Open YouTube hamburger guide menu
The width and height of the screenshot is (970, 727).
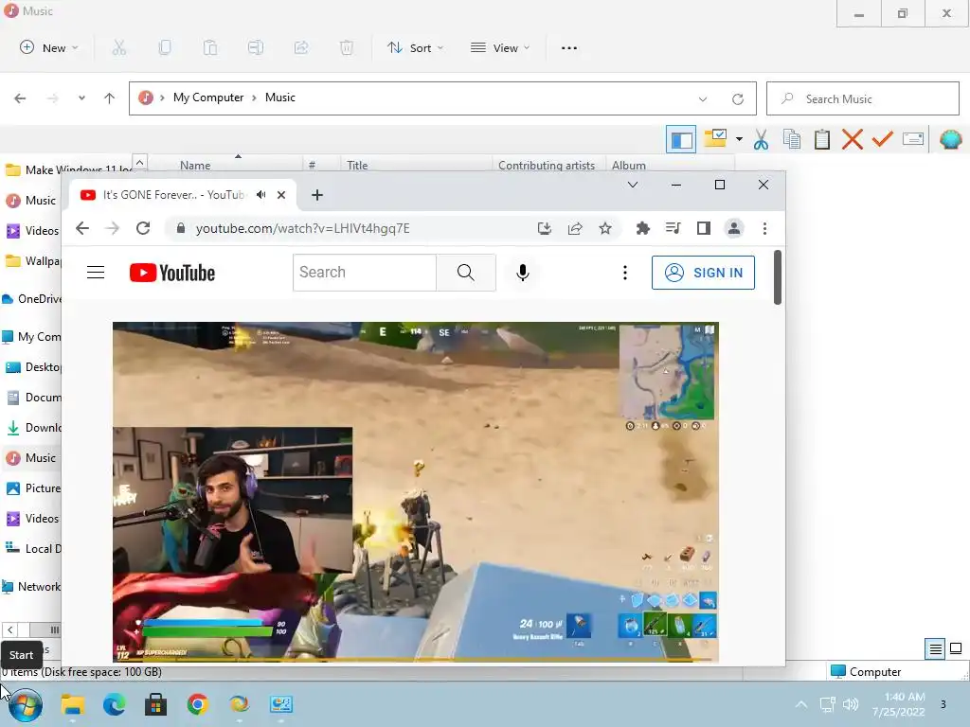point(96,272)
